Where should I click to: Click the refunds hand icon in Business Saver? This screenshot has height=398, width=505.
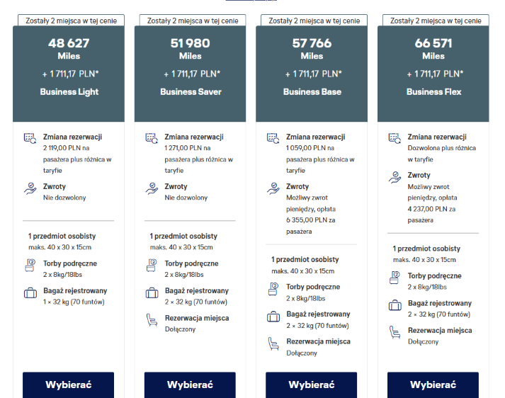pyautogui.click(x=152, y=188)
